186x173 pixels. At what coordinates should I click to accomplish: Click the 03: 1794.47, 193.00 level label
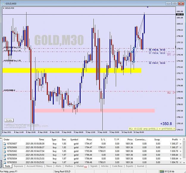pyautogui.click(x=157, y=63)
